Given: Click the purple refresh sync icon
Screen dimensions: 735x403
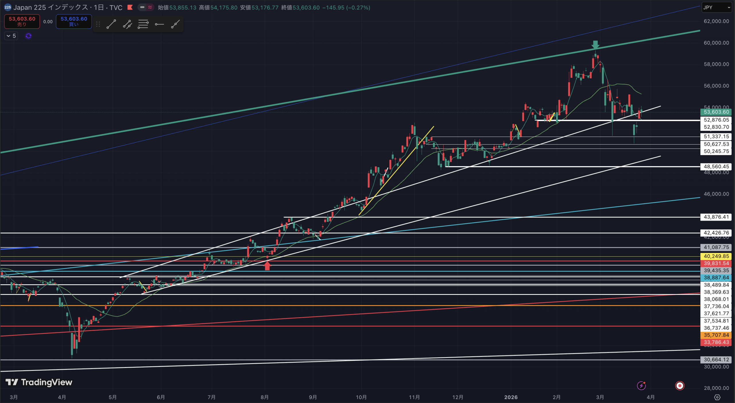Looking at the screenshot, I should (28, 36).
